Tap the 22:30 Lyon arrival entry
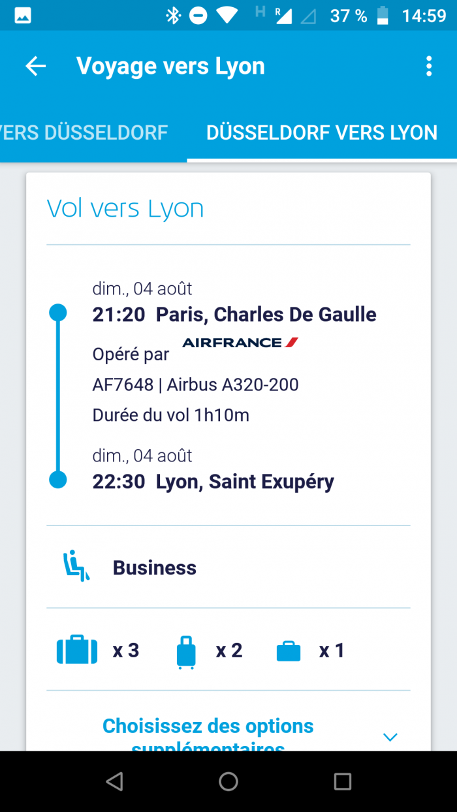457x812 pixels. 213,482
